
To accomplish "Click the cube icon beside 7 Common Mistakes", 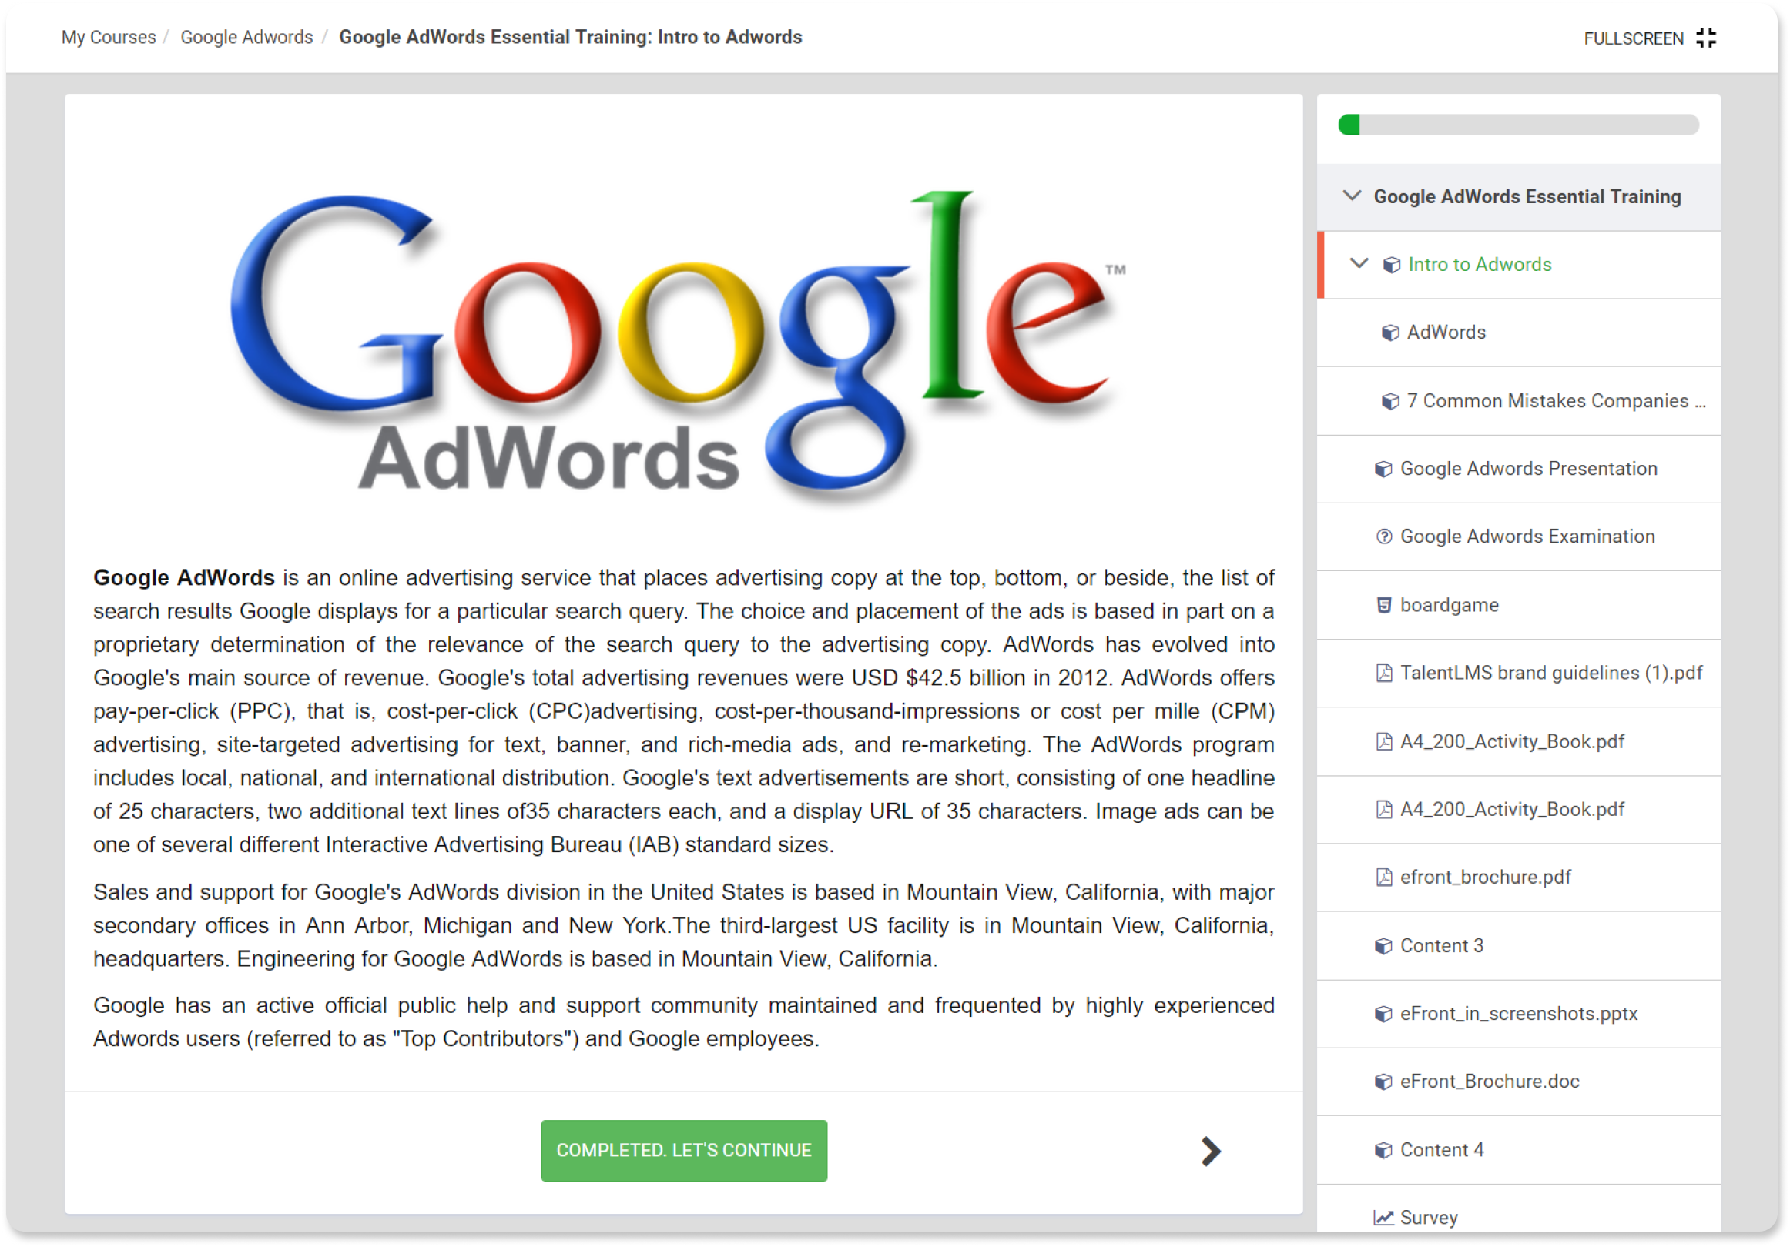I will click(1390, 401).
